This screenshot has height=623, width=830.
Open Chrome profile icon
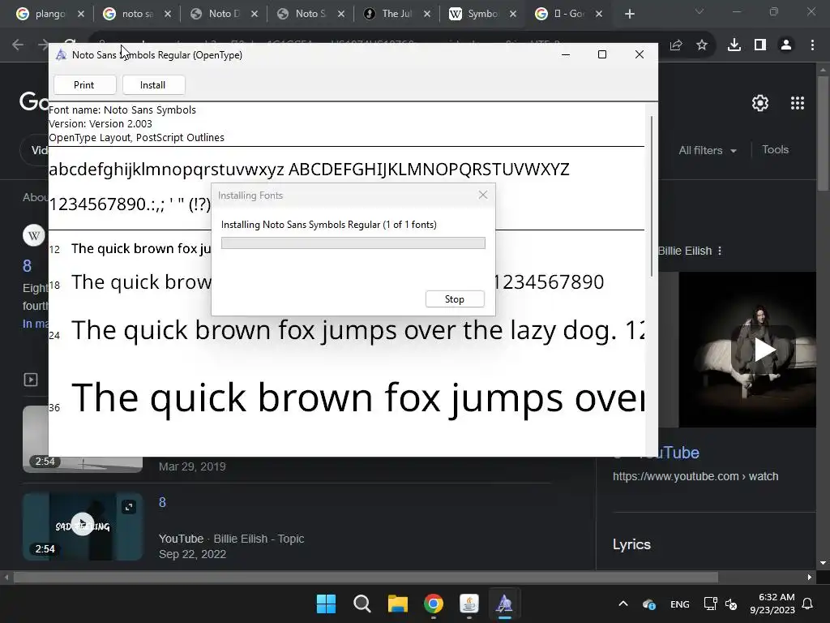[786, 45]
